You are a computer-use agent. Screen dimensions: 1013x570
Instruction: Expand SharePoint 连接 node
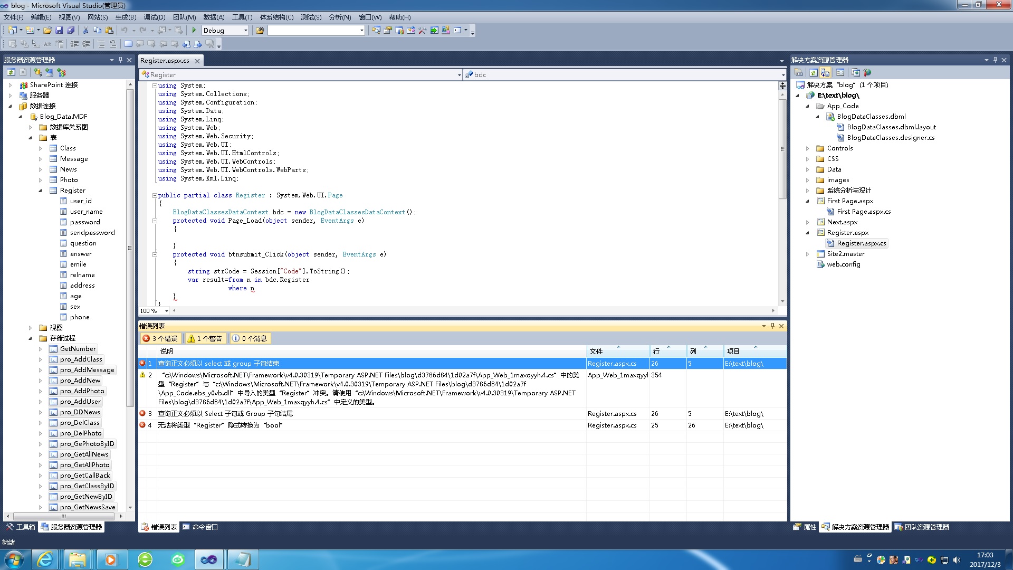[10, 85]
